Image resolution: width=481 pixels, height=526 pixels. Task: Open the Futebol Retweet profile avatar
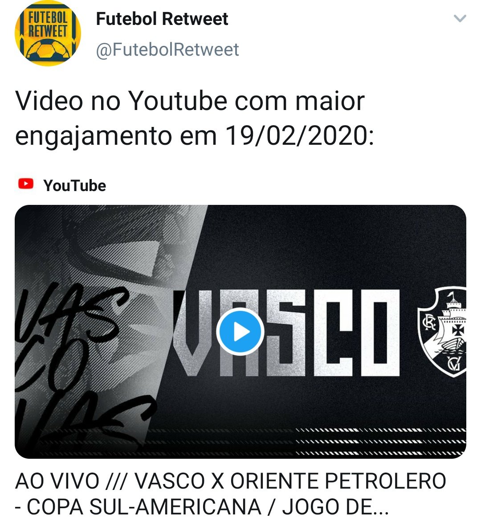point(48,33)
